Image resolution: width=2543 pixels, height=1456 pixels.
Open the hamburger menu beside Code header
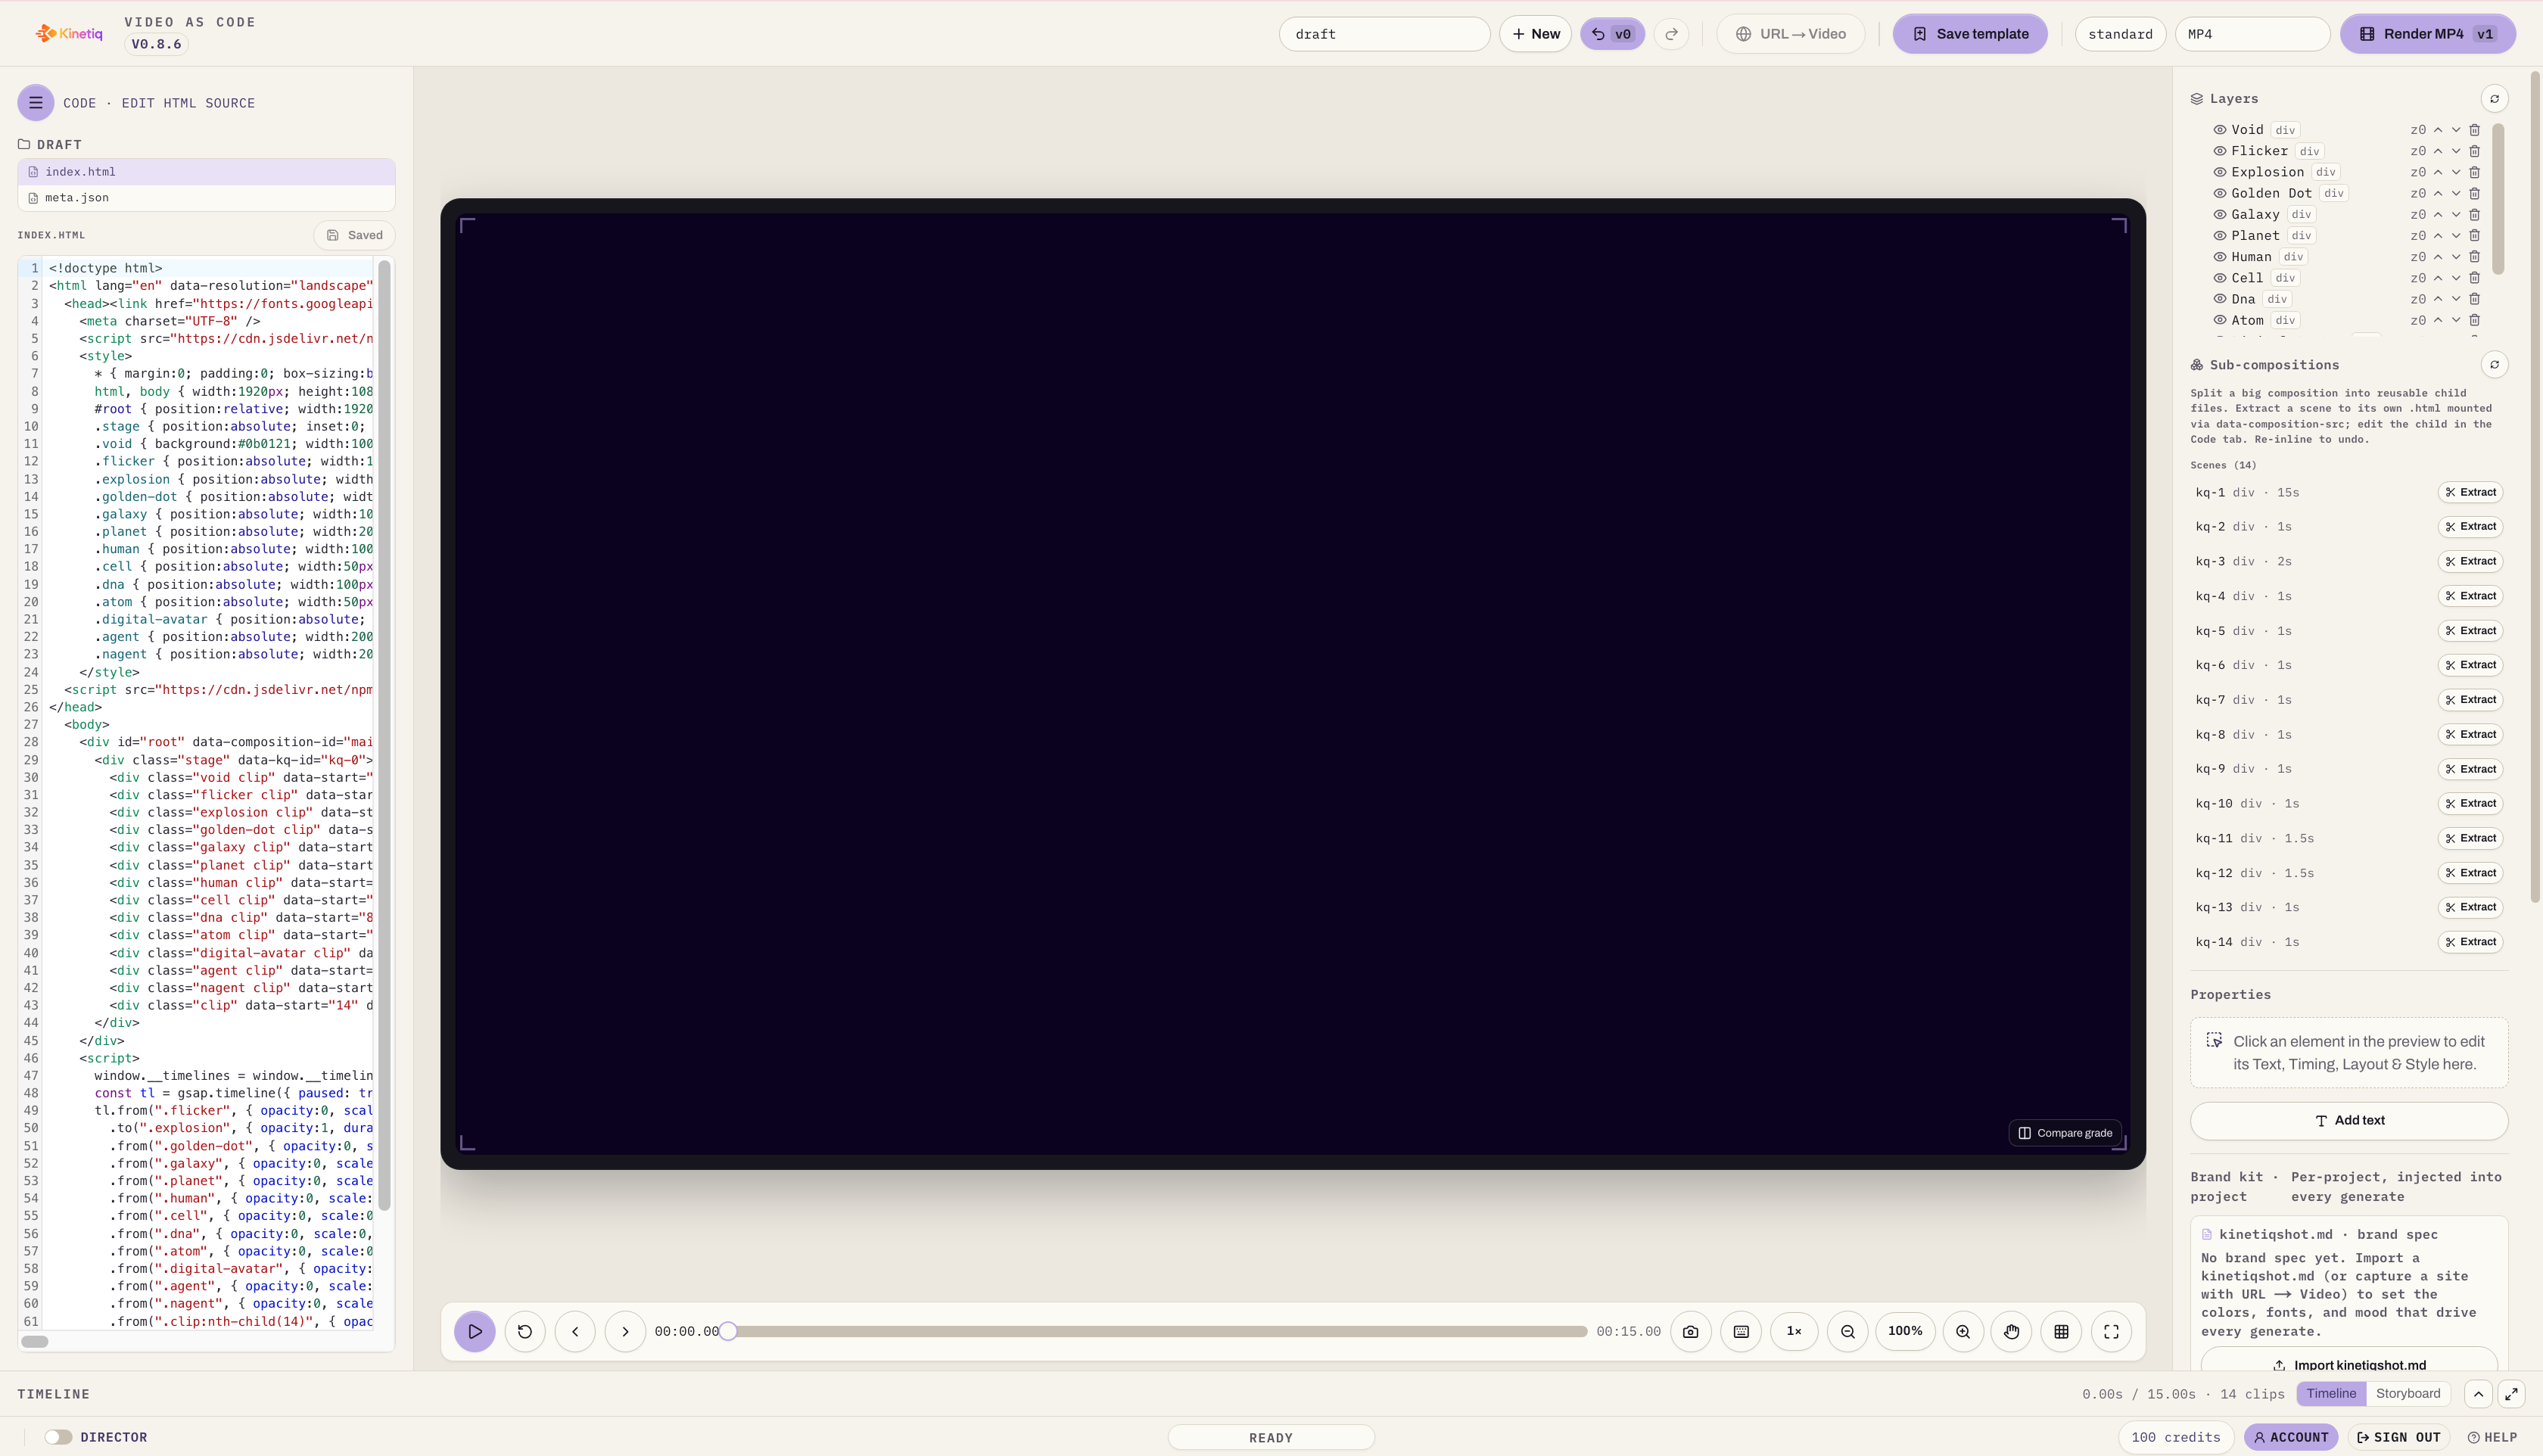pos(35,102)
